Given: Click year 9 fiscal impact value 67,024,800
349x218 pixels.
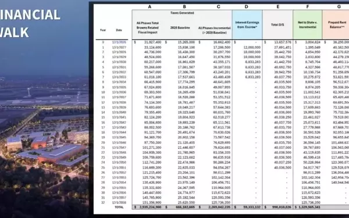Looking at the screenshot, I should 152,87.
